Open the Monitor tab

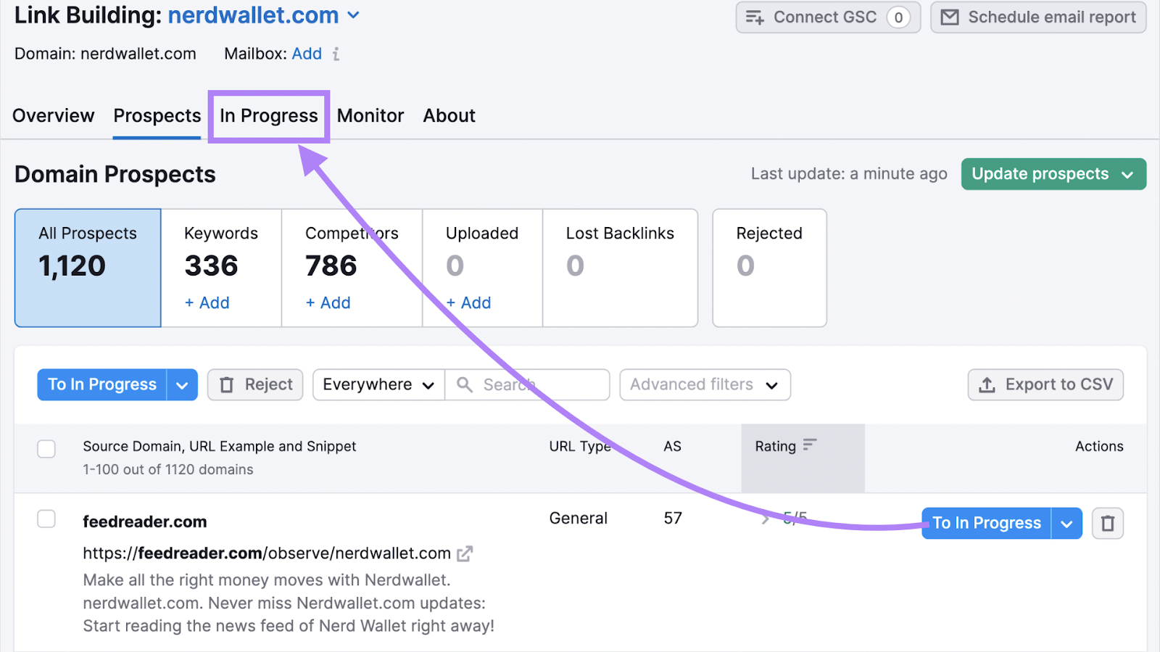tap(370, 116)
